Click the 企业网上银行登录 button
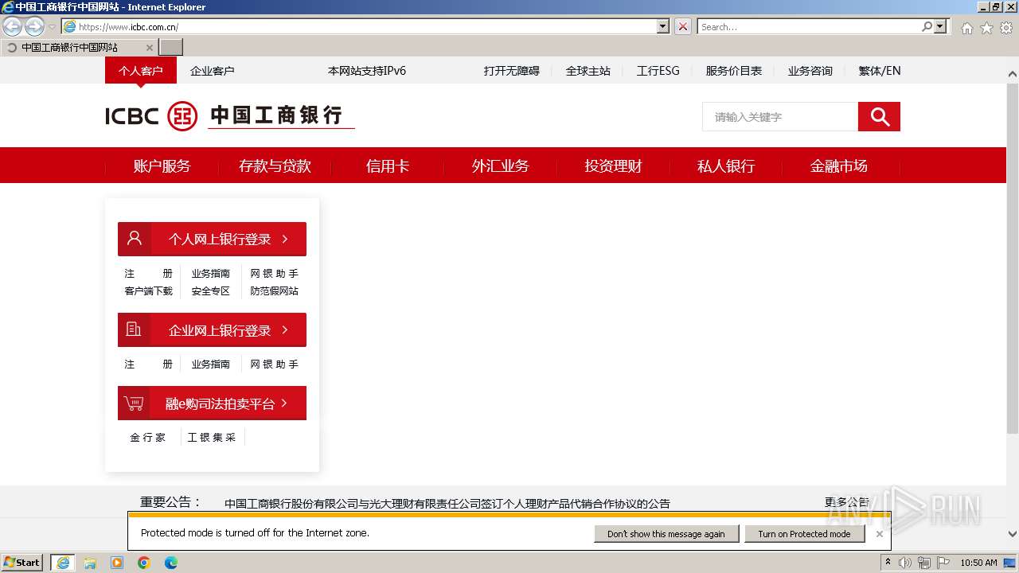This screenshot has width=1019, height=573. click(212, 330)
